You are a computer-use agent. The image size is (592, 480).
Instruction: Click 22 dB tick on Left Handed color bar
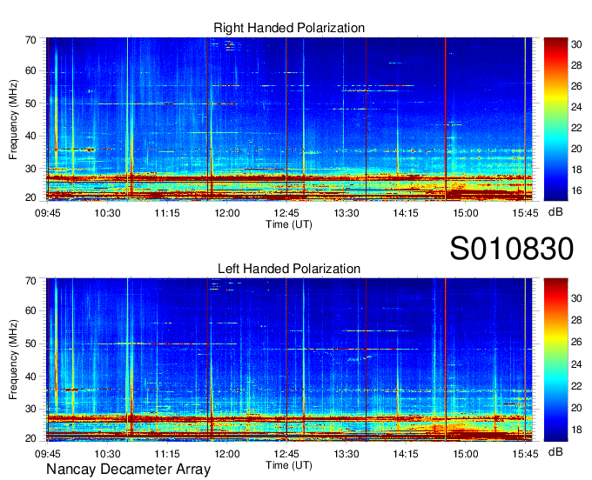[x=576, y=386]
